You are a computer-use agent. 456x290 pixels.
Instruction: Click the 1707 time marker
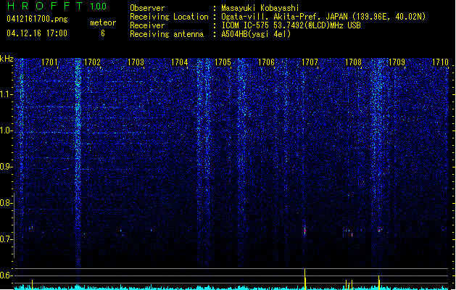[310, 62]
